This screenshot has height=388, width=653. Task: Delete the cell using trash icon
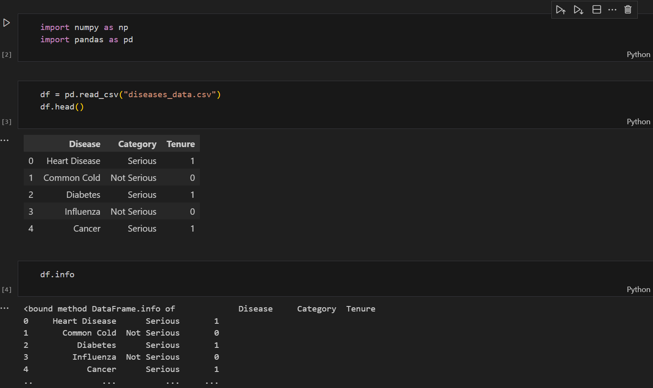tap(628, 9)
